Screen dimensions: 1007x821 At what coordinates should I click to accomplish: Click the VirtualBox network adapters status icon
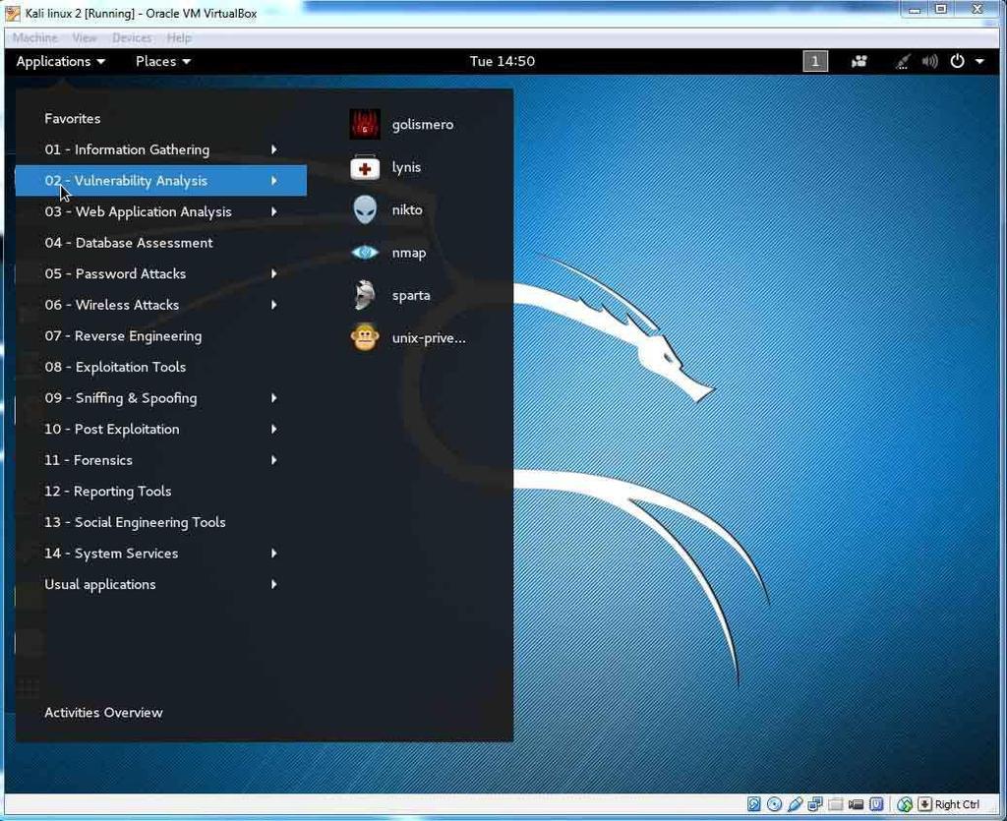(x=815, y=803)
